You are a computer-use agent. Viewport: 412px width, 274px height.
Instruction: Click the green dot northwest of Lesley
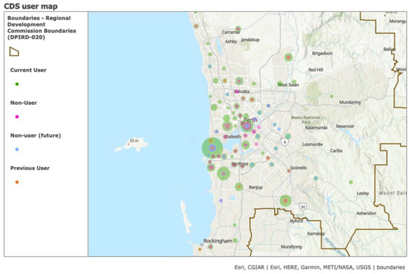click(351, 182)
